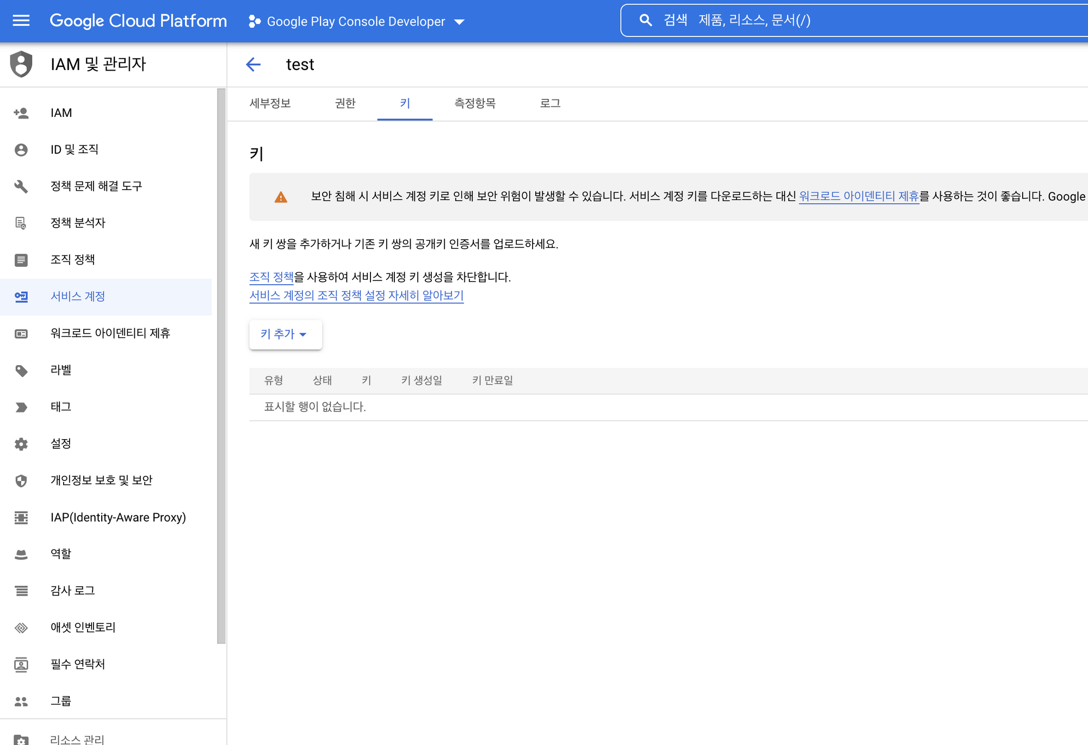
Task: Switch to the 세부정보 tab
Action: coord(270,103)
